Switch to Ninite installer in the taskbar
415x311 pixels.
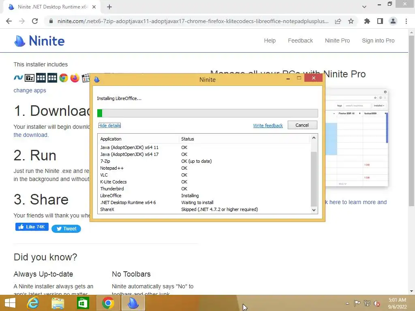point(133,303)
